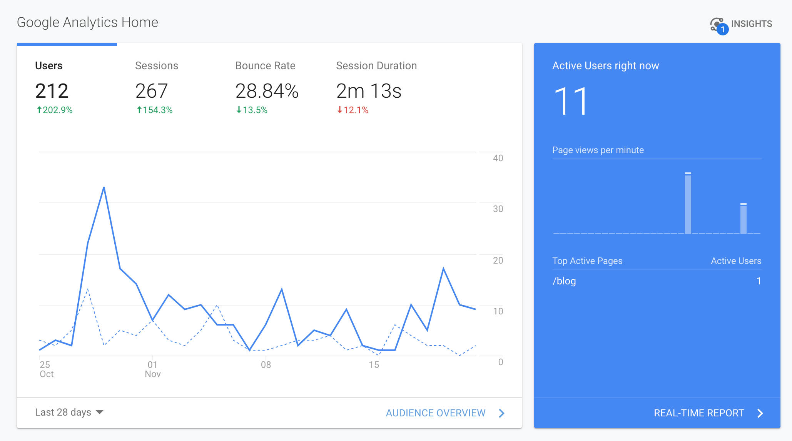
Task: Click the highest peak on the users chart
Action: (104, 188)
